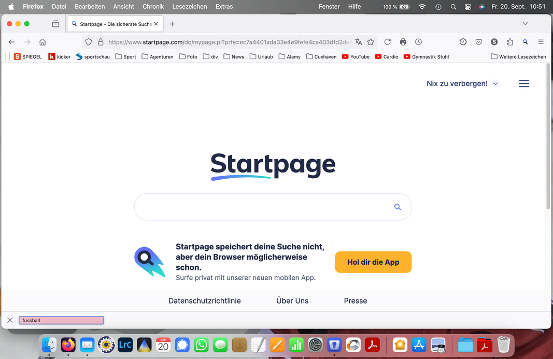The width and height of the screenshot is (553, 359).
Task: Open the SPIEGEL bookmark
Action: coord(28,57)
